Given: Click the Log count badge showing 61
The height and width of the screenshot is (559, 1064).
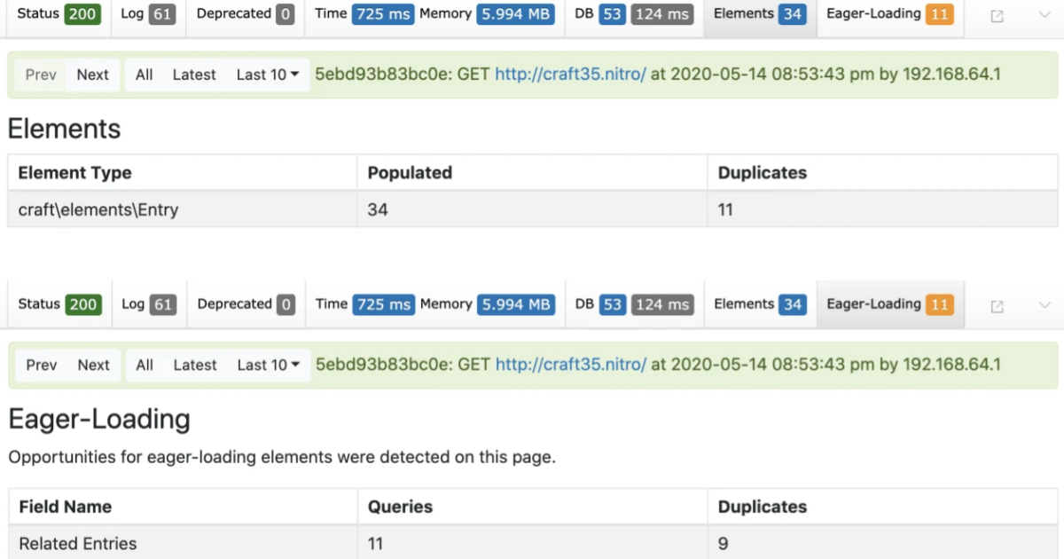Looking at the screenshot, I should click(x=163, y=13).
